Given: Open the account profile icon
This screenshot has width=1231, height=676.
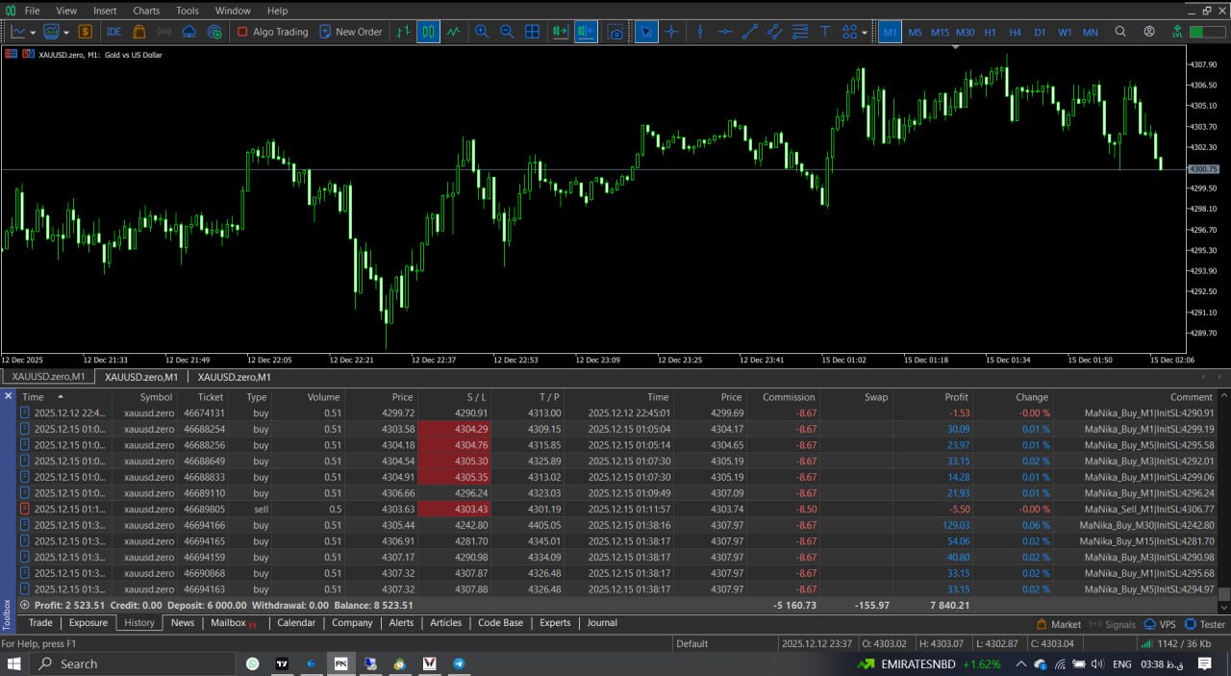Looking at the screenshot, I should tap(1149, 32).
